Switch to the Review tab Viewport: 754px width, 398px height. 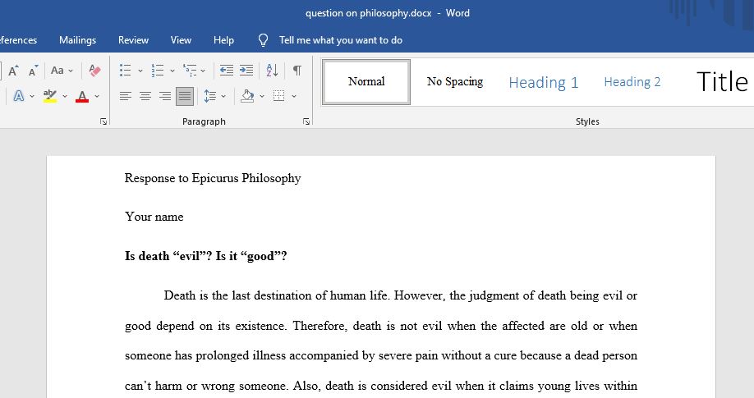[x=133, y=40]
